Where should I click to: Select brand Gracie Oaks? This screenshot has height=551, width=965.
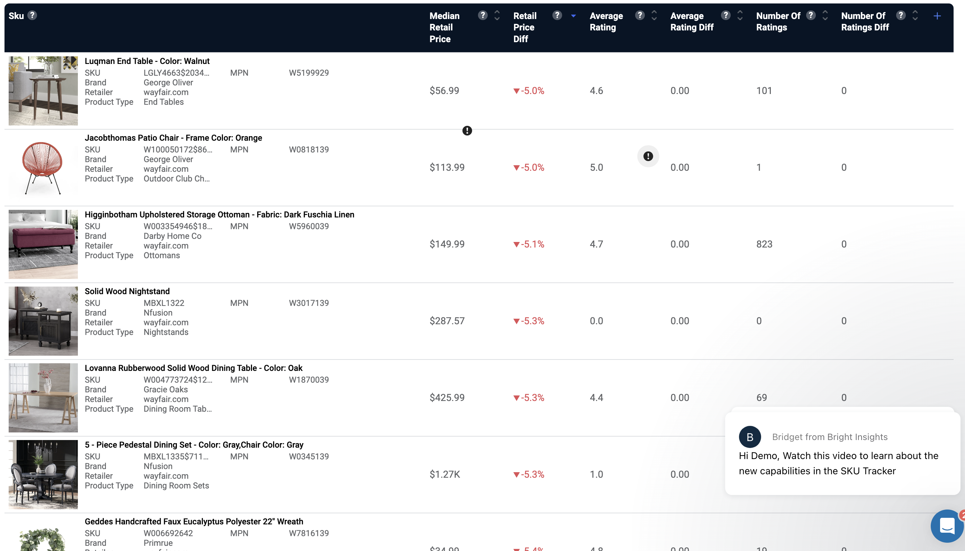[x=165, y=390]
